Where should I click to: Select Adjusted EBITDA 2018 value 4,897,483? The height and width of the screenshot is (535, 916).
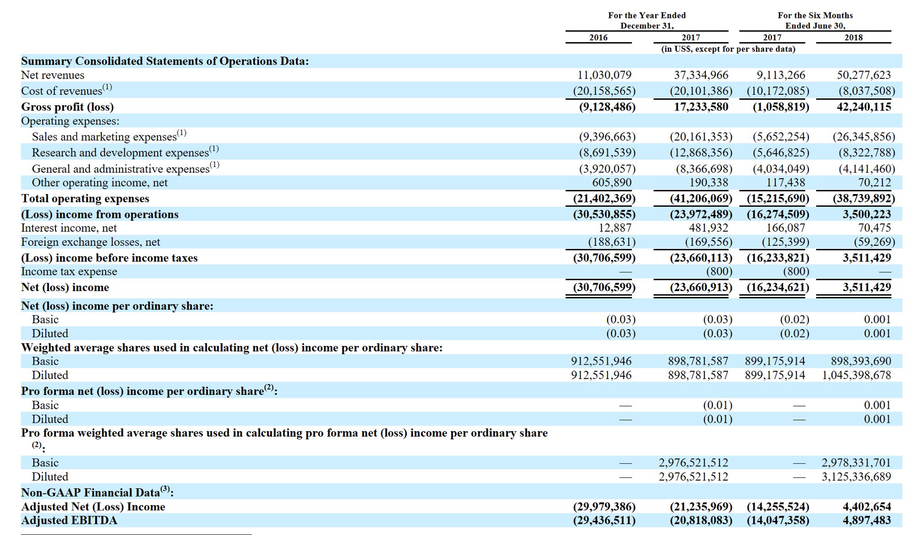tap(867, 520)
